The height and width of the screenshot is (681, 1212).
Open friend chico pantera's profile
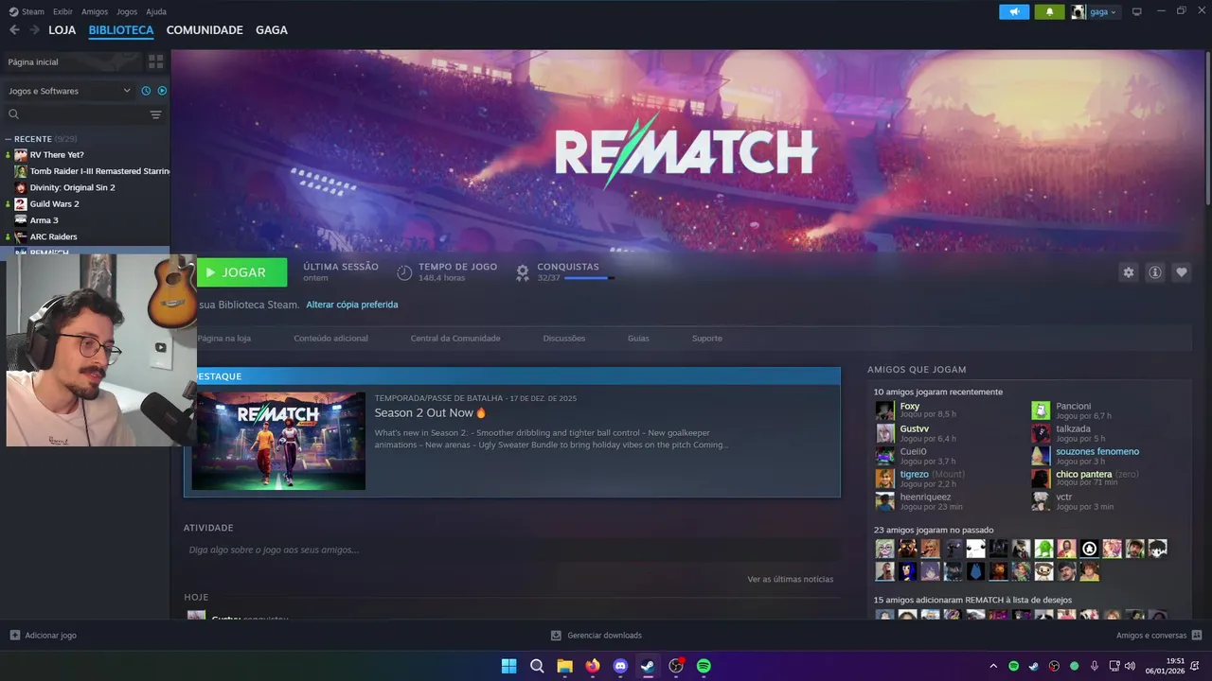[x=1083, y=474]
